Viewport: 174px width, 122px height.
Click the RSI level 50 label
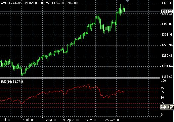tap(162, 98)
